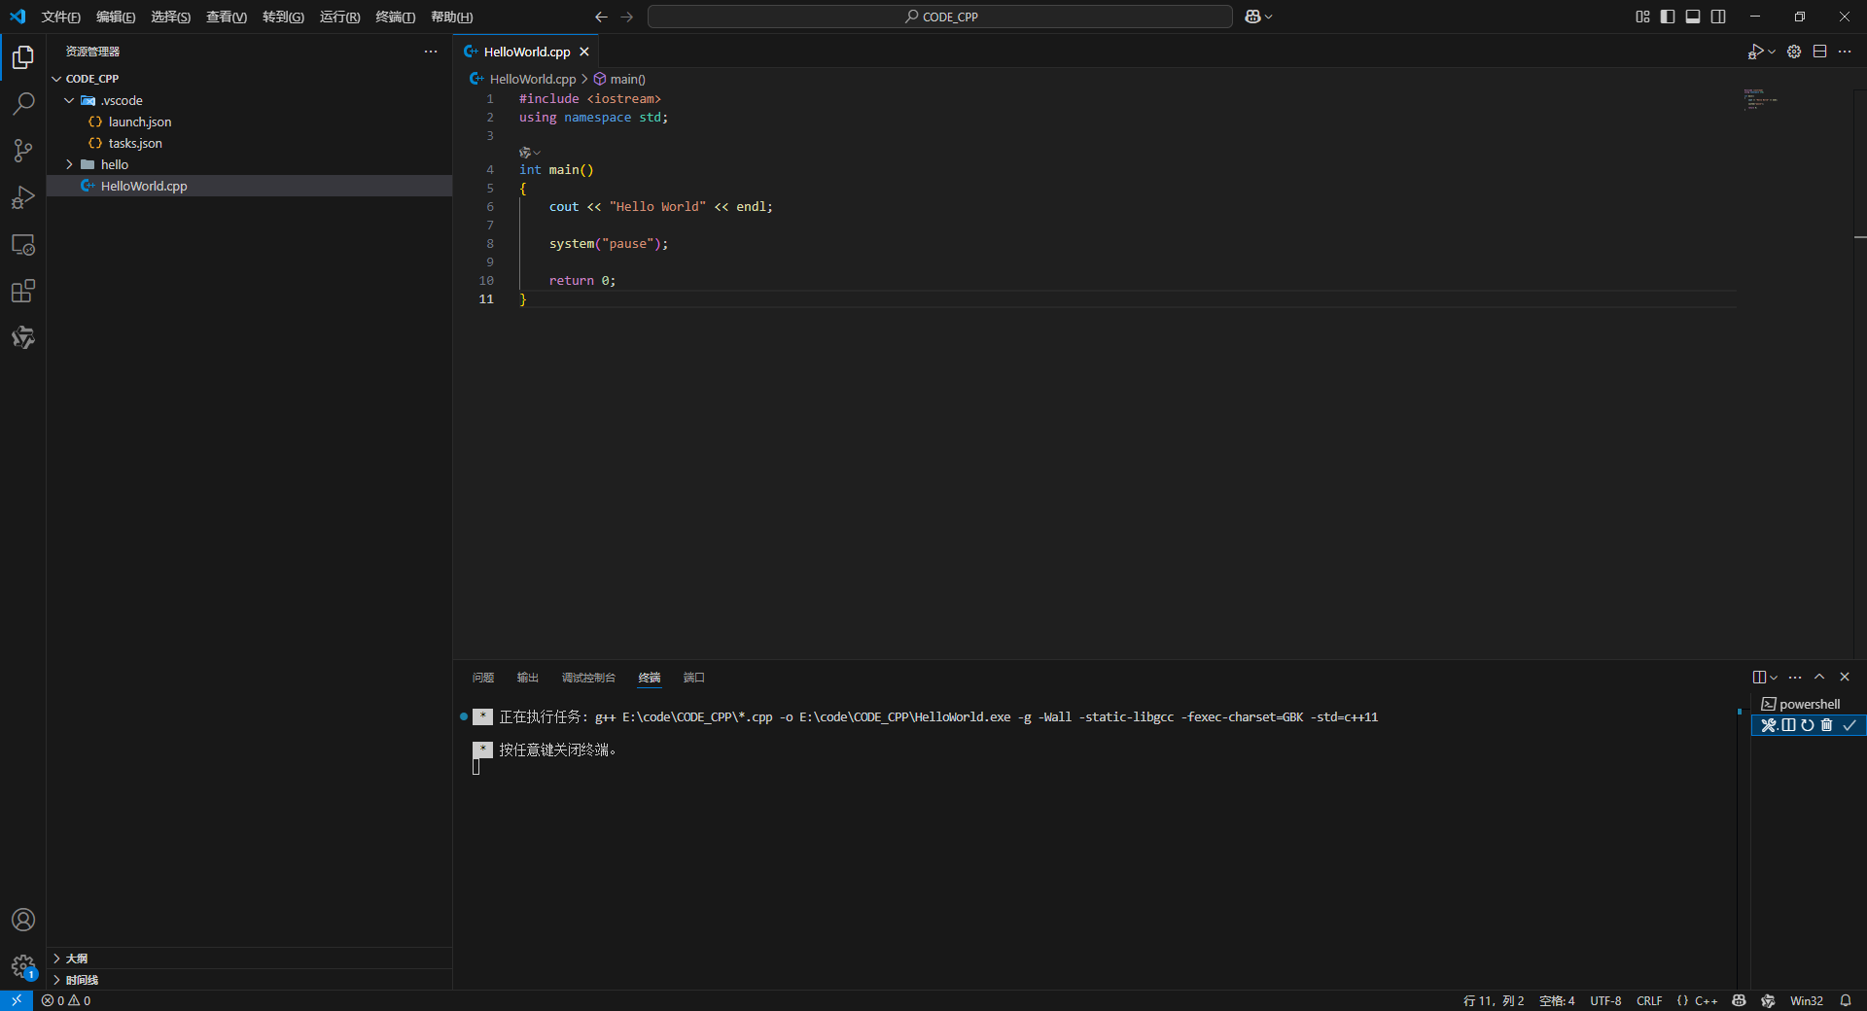This screenshot has height=1011, width=1867.
Task: Open the 文件(F) menu
Action: click(61, 17)
